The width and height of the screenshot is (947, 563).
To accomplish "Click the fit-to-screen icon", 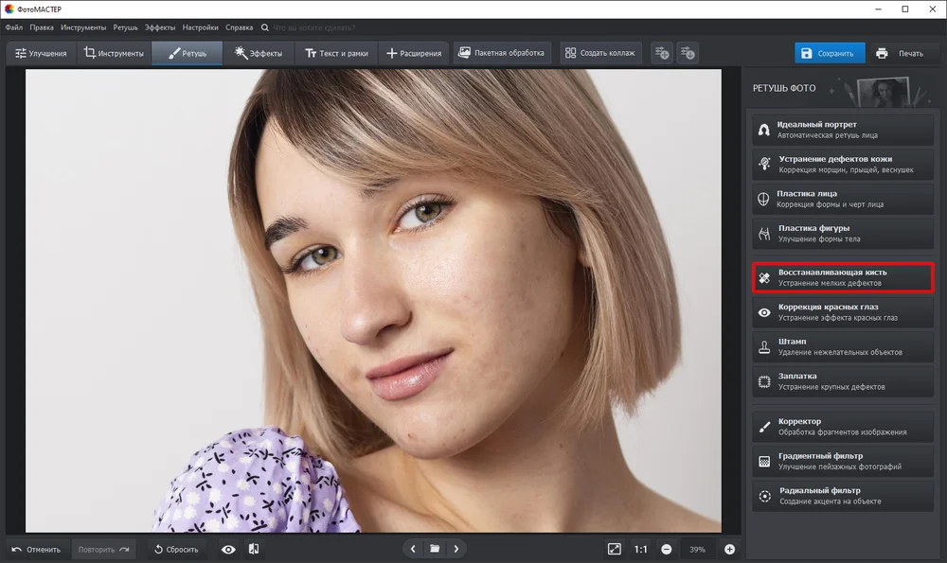I will (x=615, y=549).
